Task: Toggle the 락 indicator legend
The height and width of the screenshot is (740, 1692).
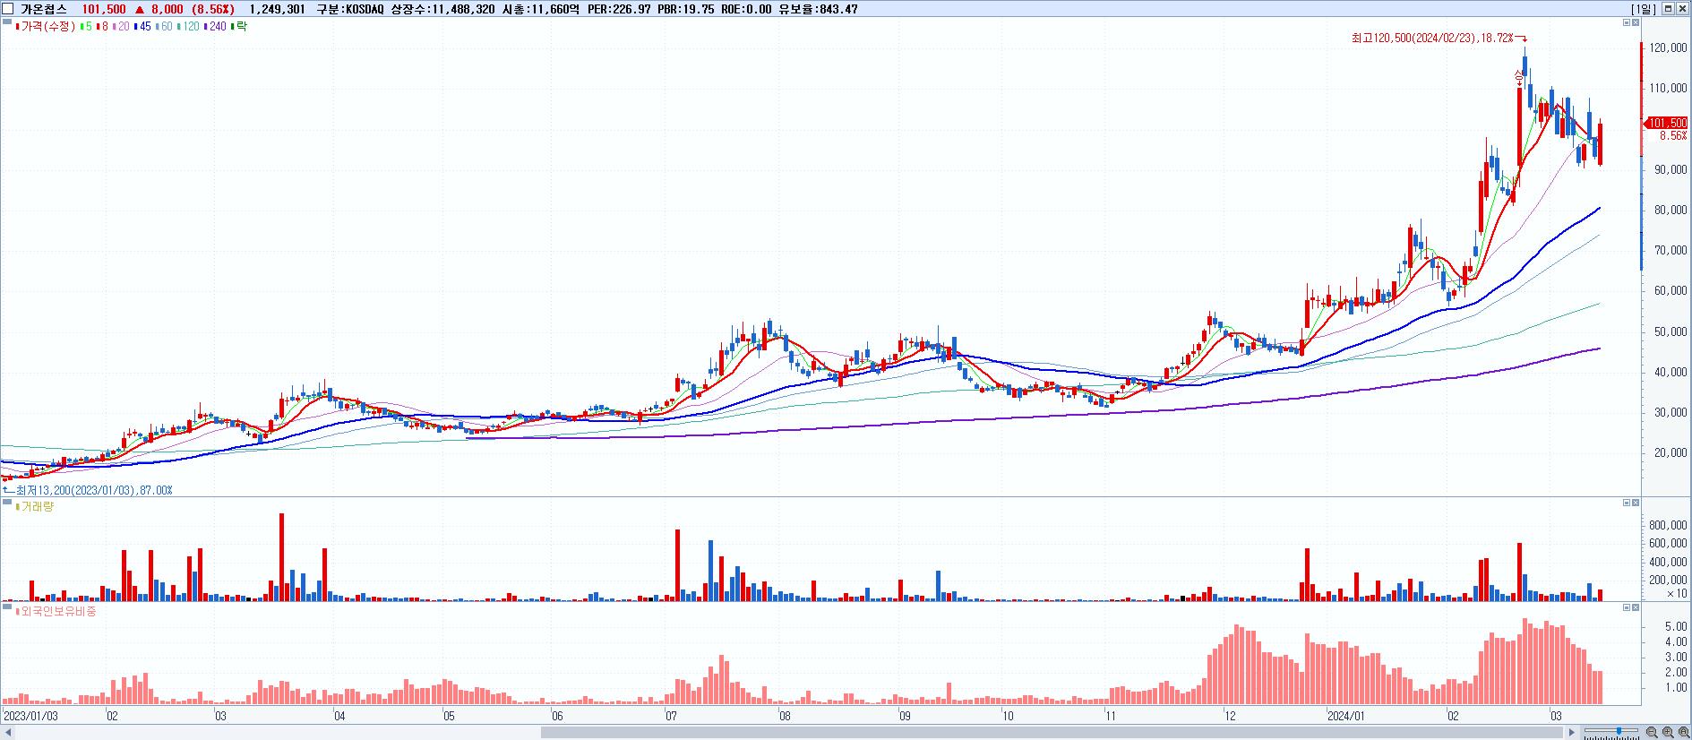Action: [239, 26]
